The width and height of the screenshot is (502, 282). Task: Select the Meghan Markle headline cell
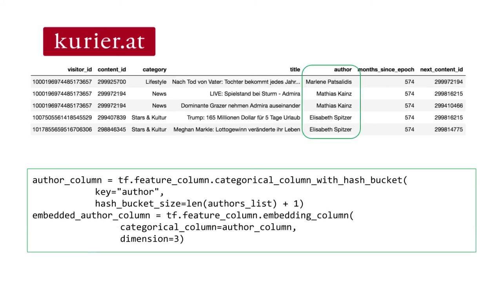[236, 129]
